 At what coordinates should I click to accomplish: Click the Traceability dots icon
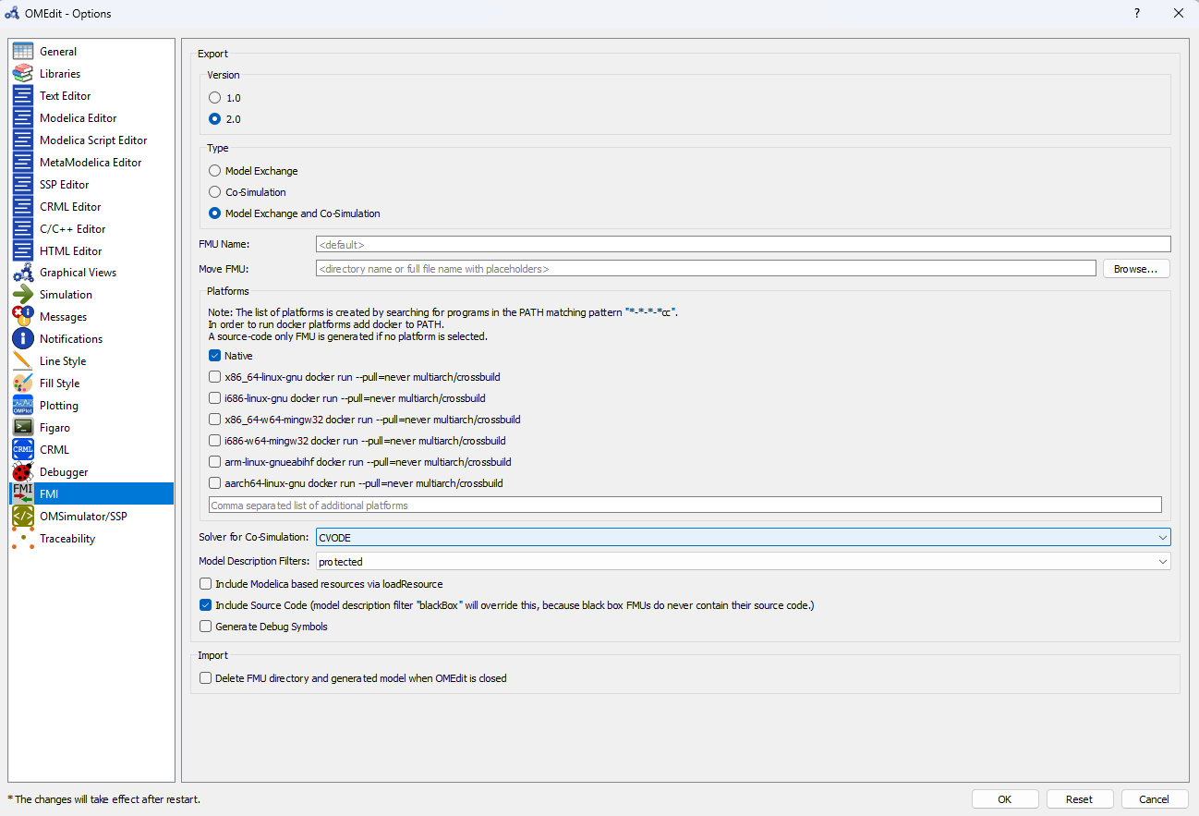click(x=23, y=539)
